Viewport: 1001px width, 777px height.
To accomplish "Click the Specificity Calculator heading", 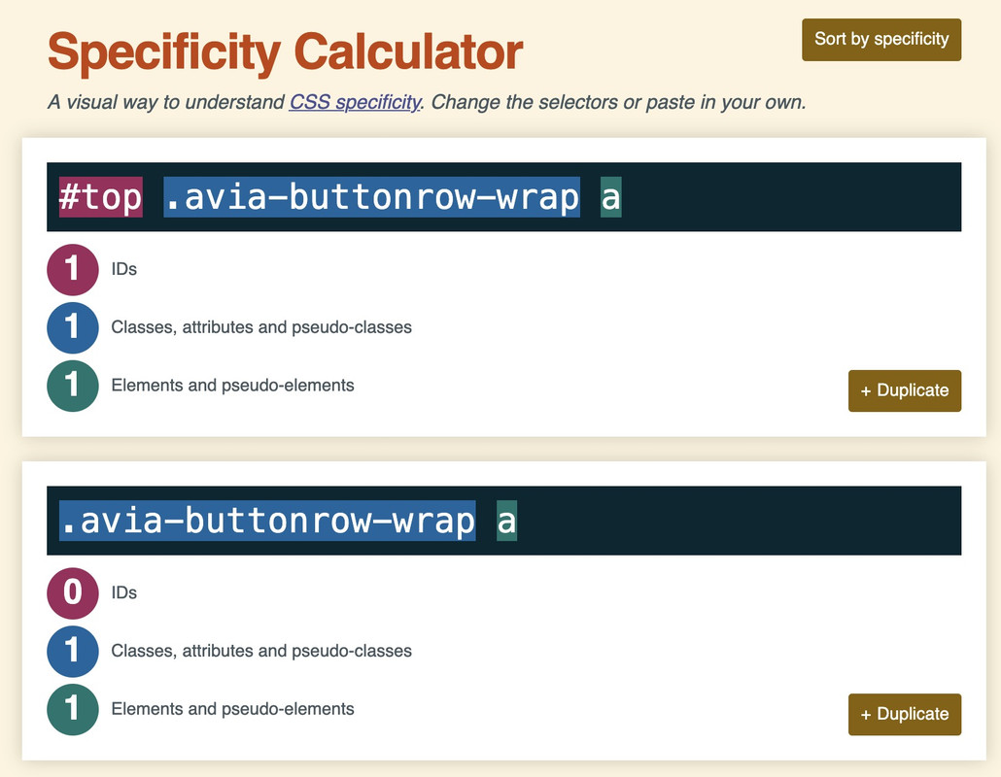I will click(x=286, y=52).
